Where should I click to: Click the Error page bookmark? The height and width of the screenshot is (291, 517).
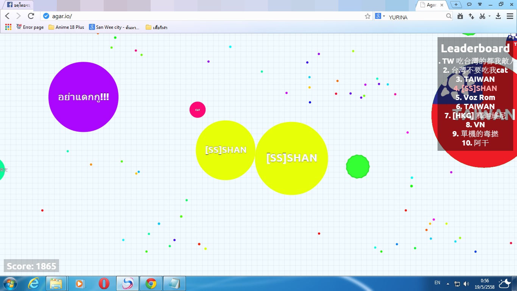(30, 27)
